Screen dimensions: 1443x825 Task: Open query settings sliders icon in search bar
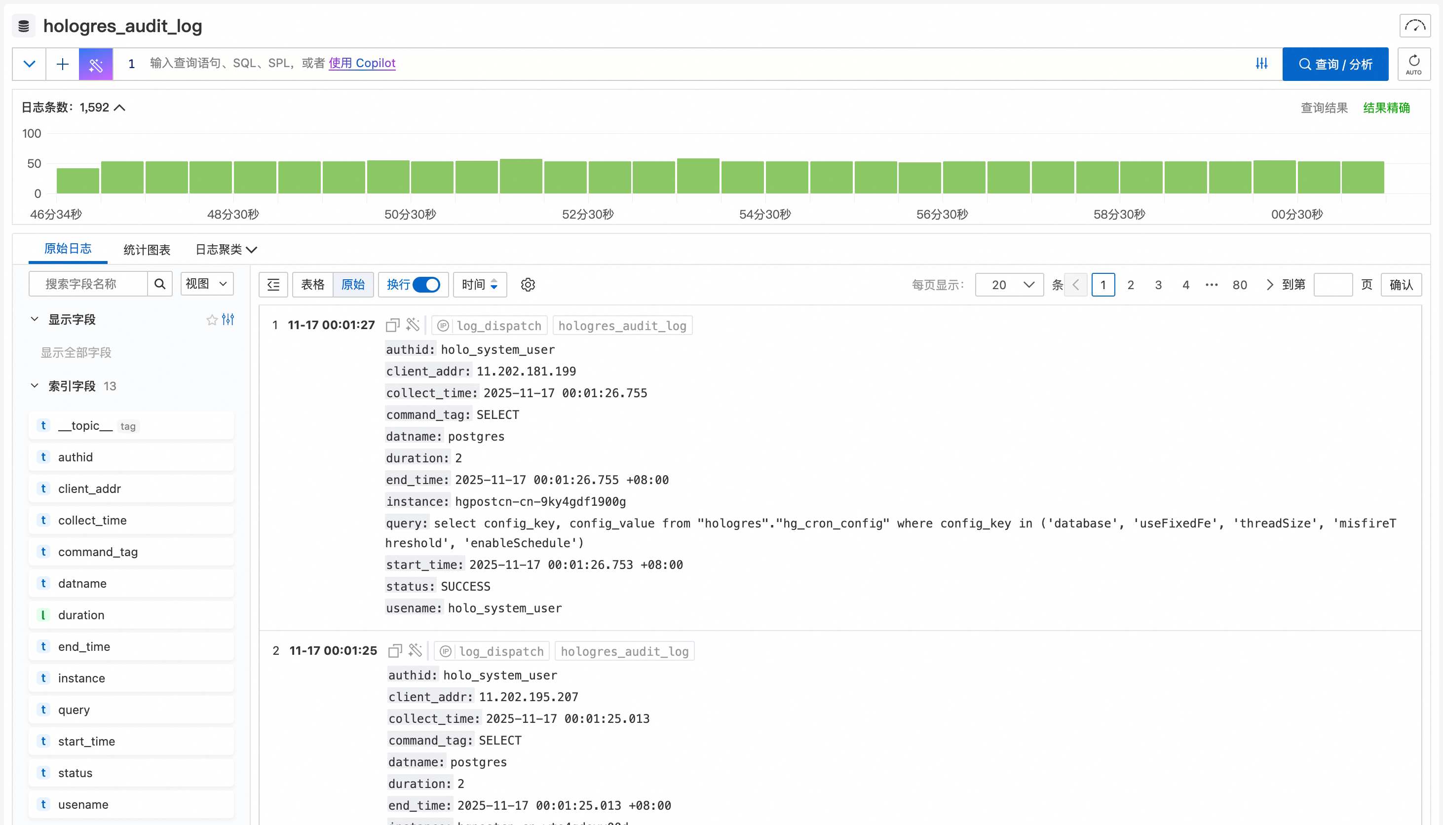[1261, 64]
